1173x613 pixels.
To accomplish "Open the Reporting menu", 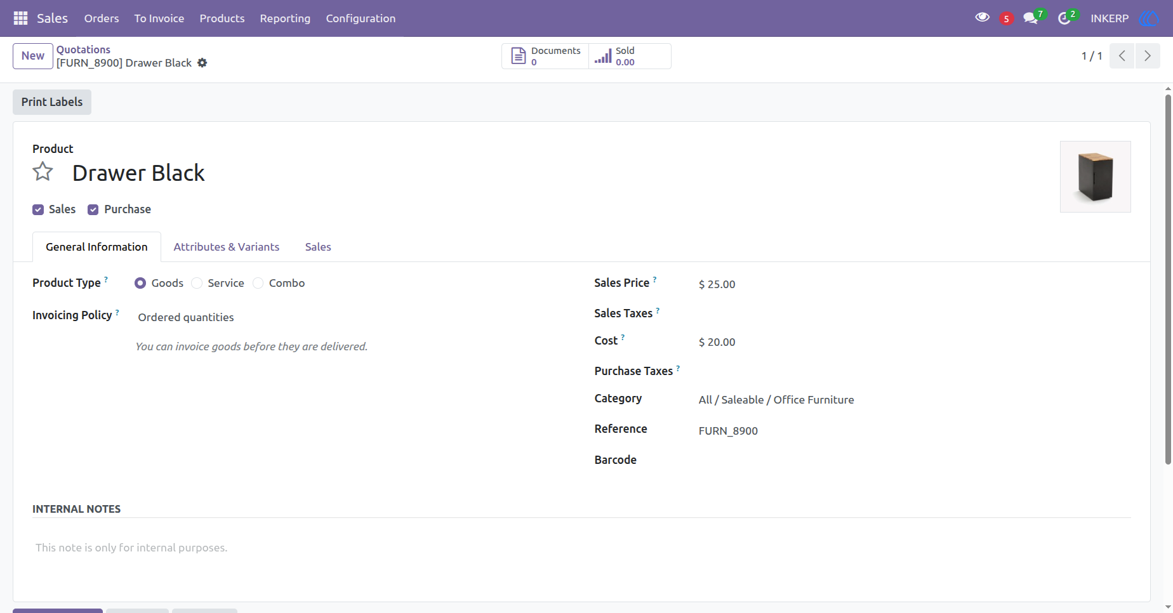I will coord(285,18).
